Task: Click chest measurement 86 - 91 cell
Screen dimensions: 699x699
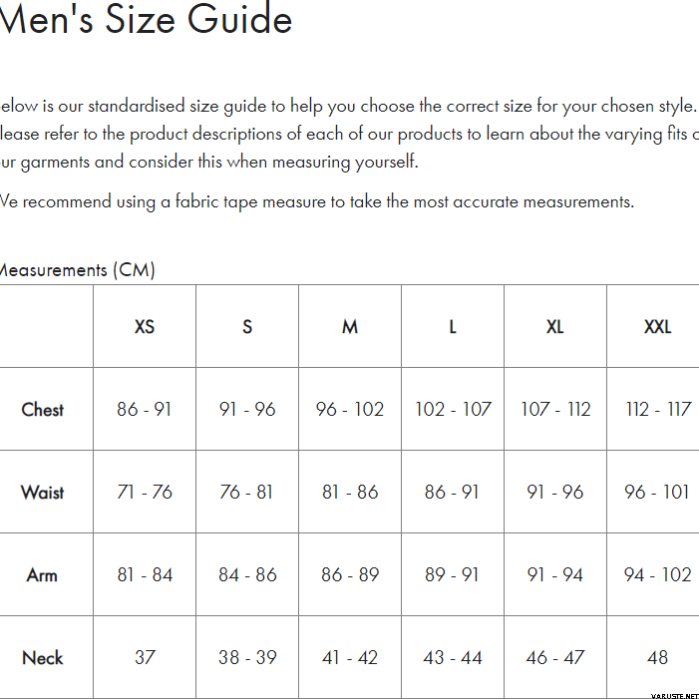Action: tap(145, 410)
